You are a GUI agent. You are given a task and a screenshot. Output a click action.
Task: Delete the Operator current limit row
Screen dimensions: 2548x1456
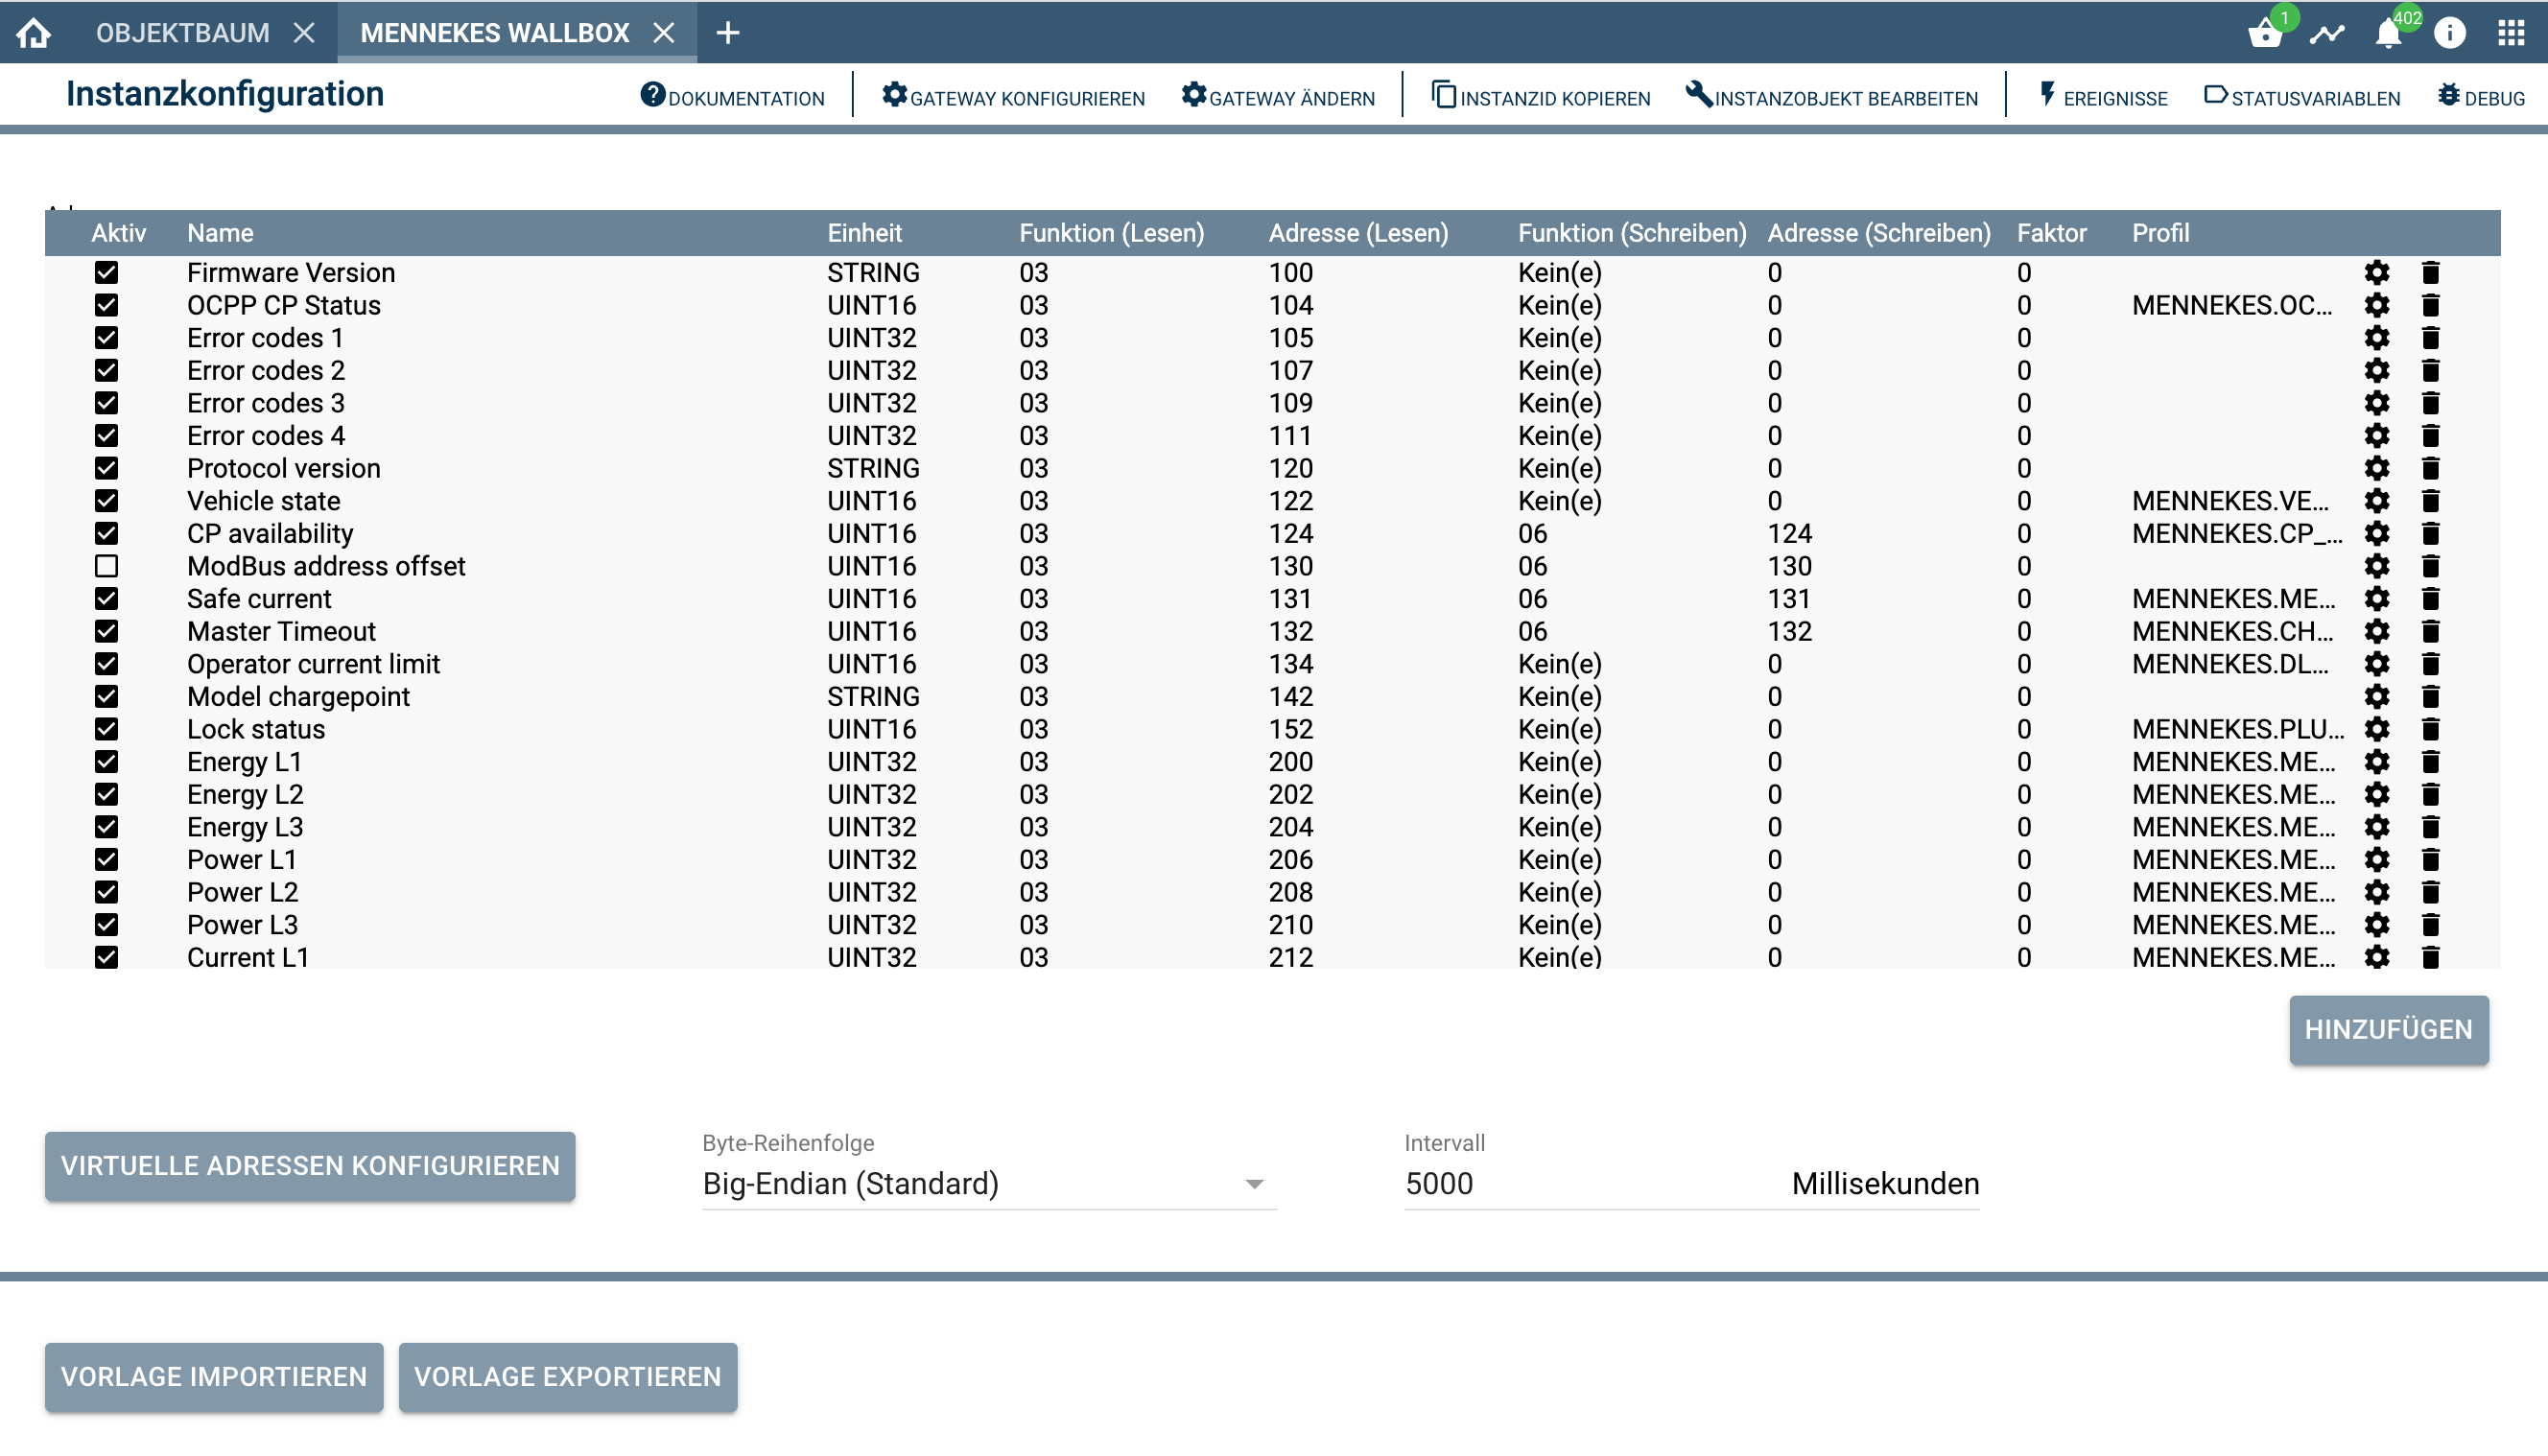(x=2431, y=664)
